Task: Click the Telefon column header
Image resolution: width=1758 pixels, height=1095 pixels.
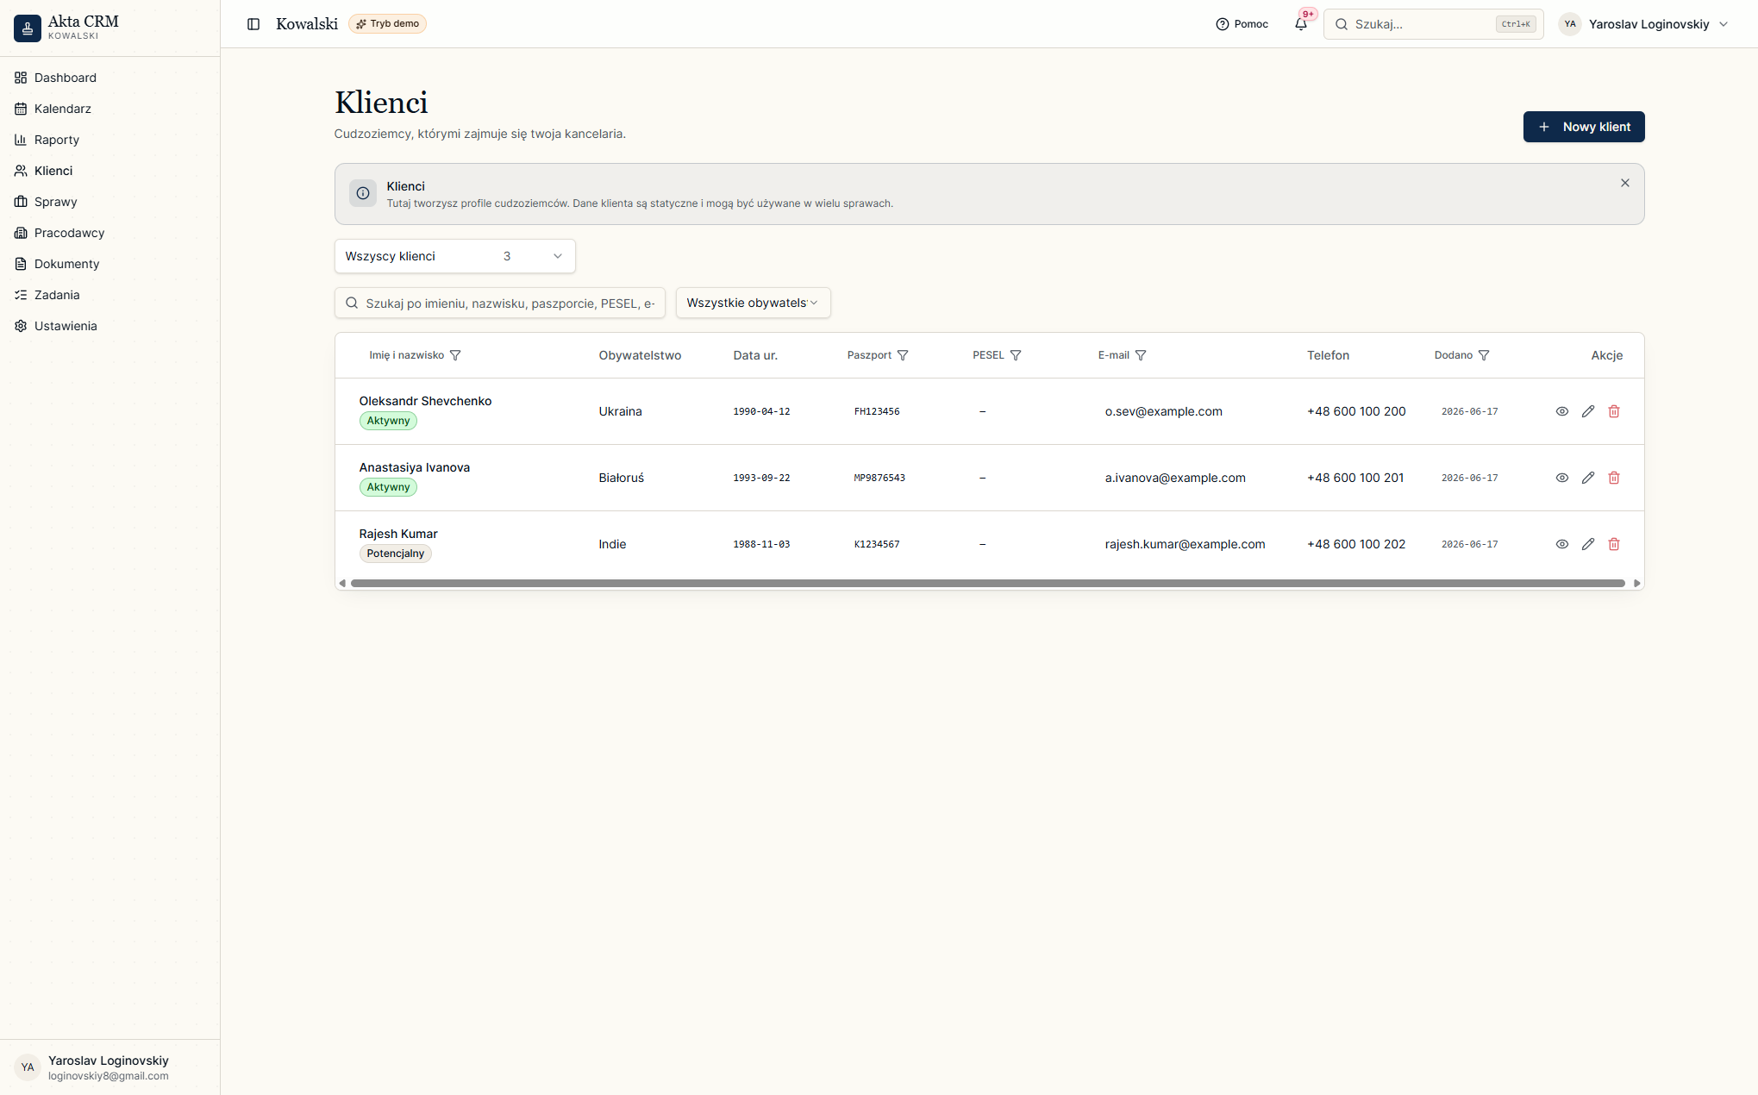Action: pos(1328,355)
